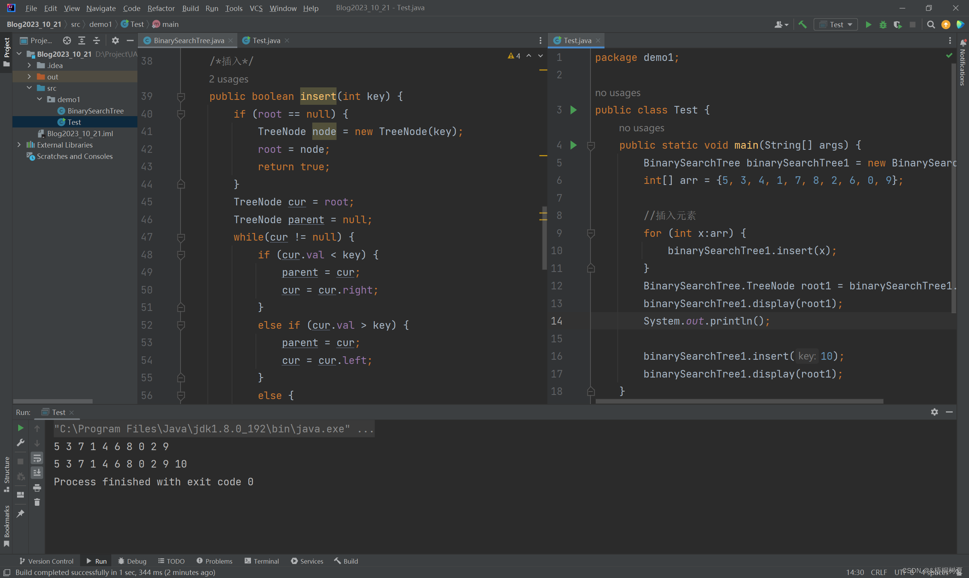The width and height of the screenshot is (969, 578).
Task: Open Run panel settings gear
Action: coord(934,412)
